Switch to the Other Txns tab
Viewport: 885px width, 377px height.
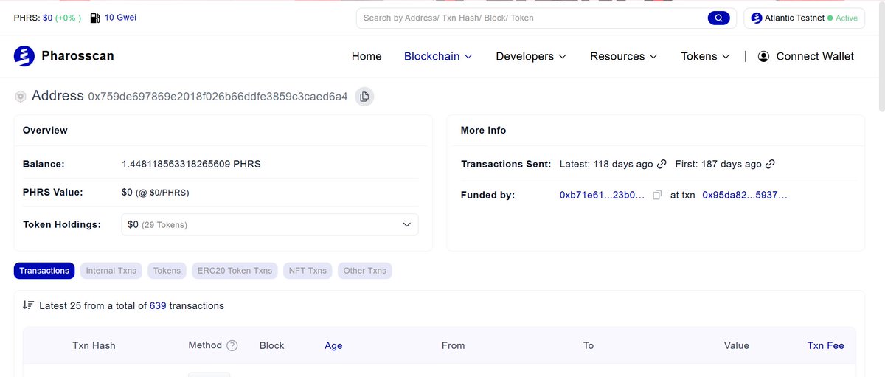pos(365,271)
